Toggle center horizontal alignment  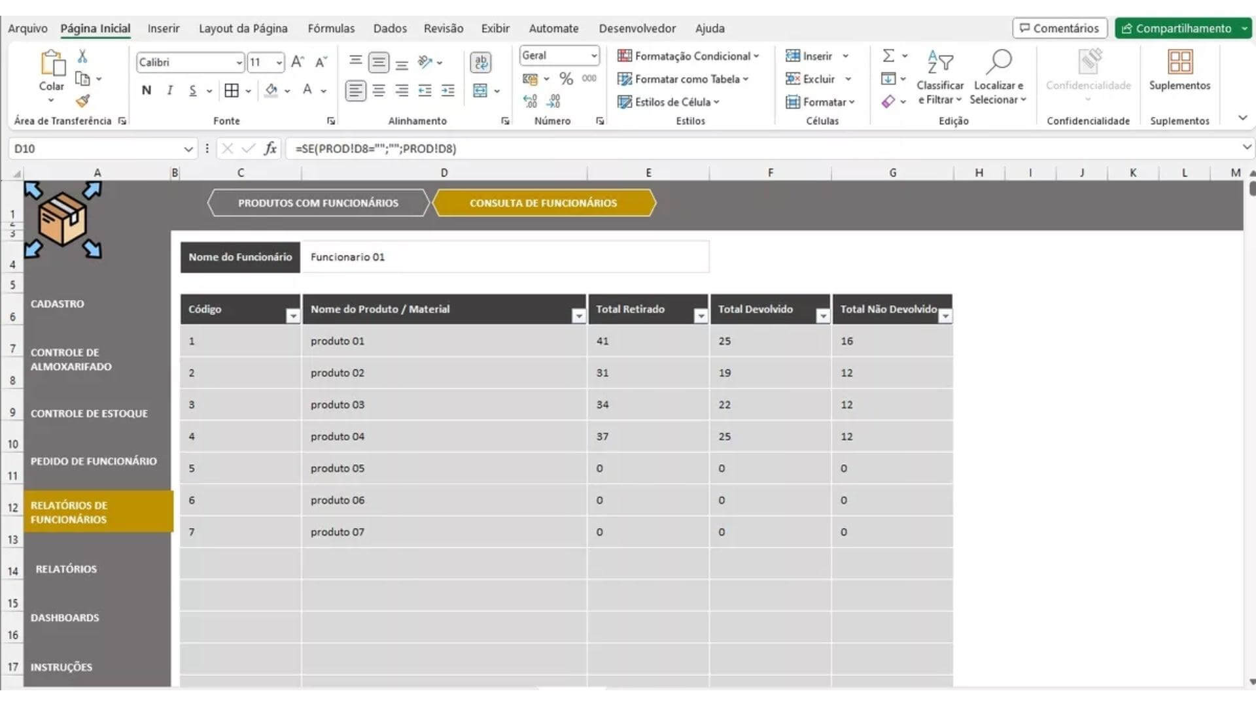378,90
